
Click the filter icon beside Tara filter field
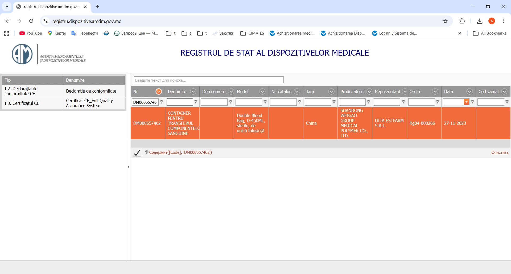coord(334,102)
